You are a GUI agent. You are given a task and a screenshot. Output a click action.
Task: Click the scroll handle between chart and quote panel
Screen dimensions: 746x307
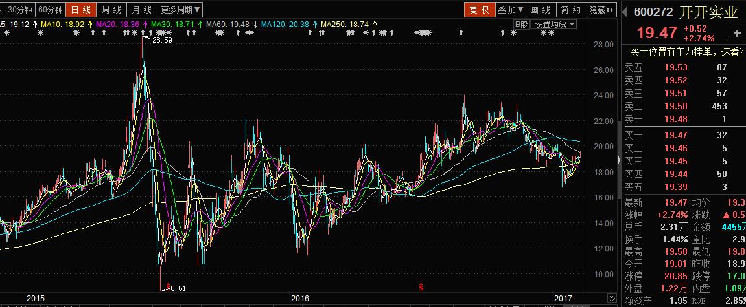(618, 160)
